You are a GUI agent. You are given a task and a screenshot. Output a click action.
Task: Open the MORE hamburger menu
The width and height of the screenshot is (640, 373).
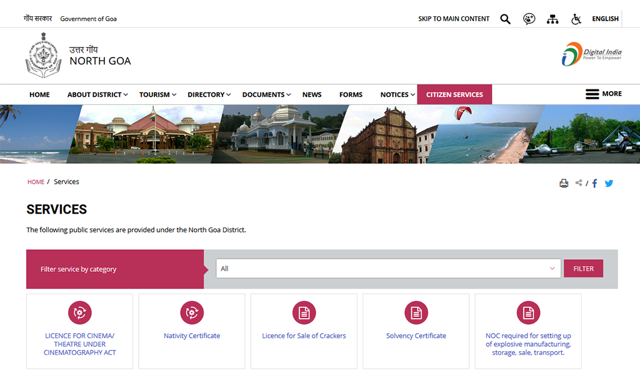pos(592,94)
